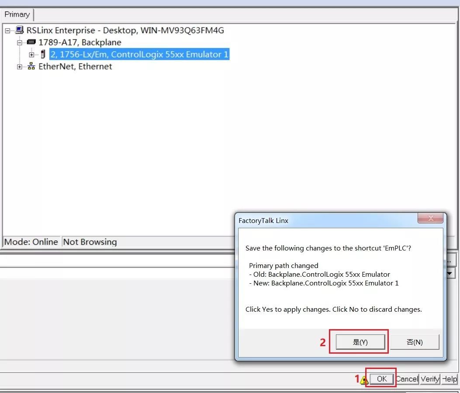Open Help from the bottom buttons
This screenshot has height=393, width=460.
[450, 379]
